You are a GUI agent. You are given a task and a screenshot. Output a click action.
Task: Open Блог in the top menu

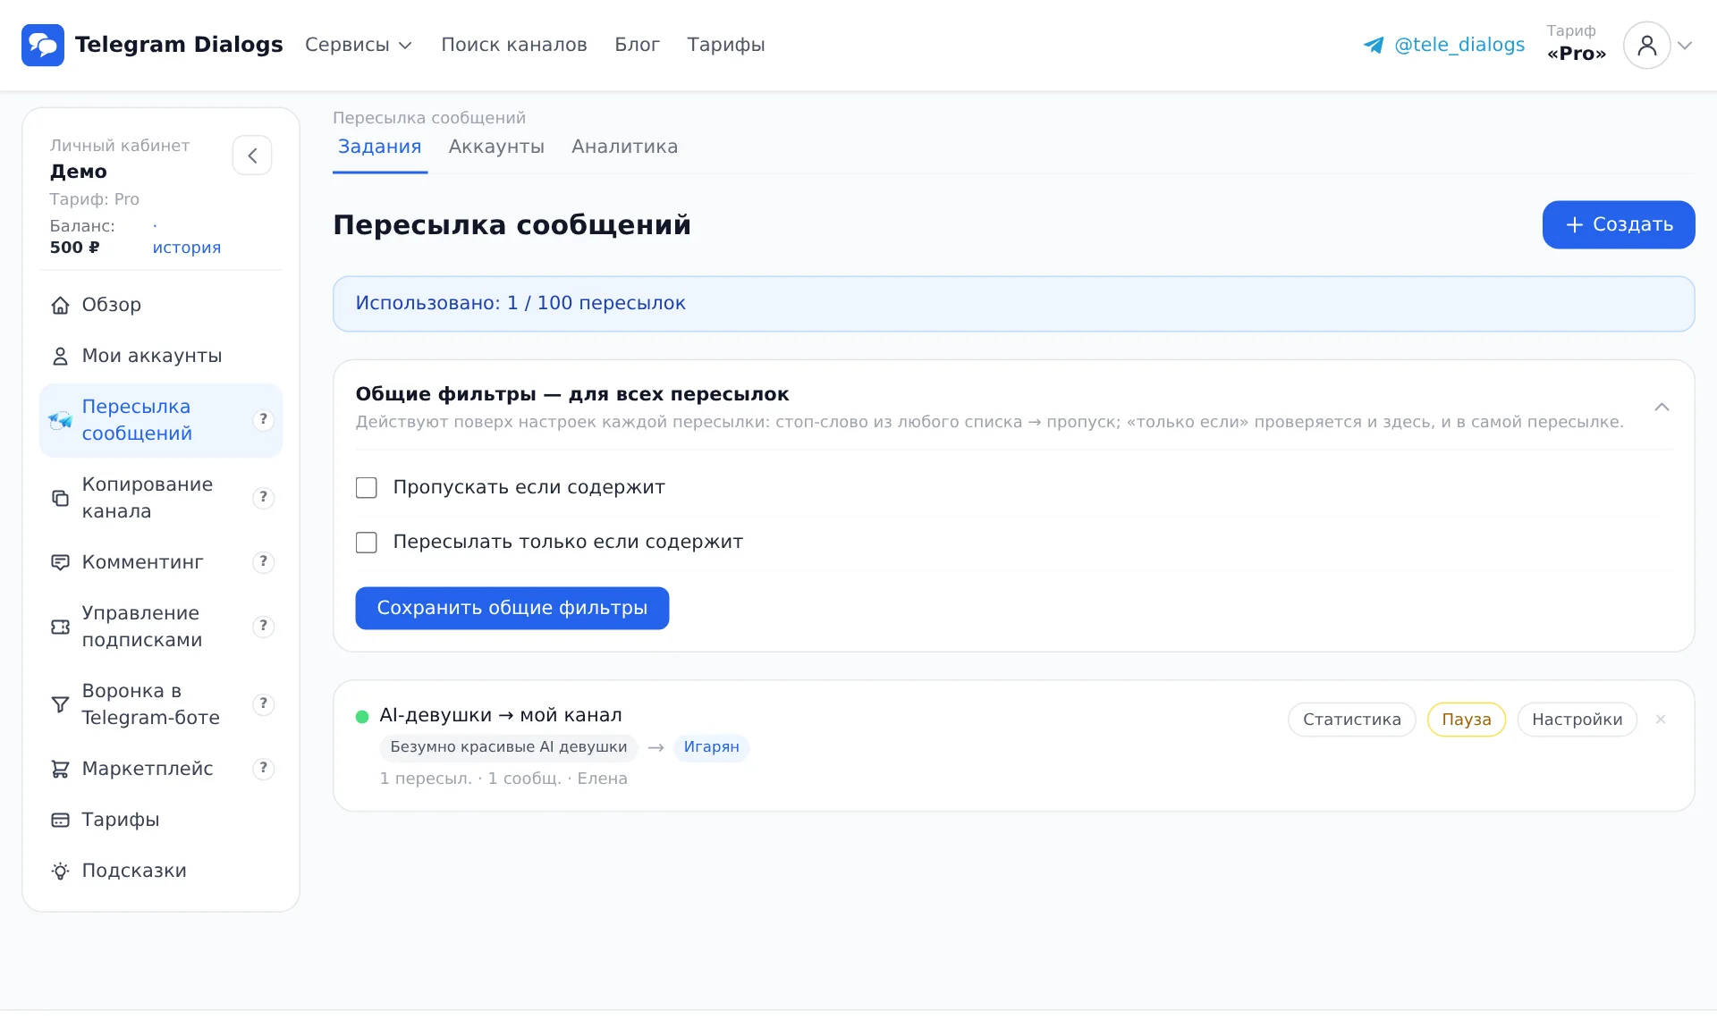click(x=637, y=45)
